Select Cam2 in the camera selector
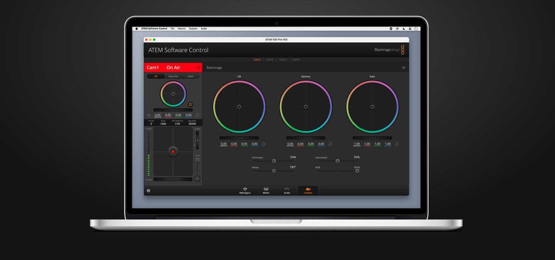The height and width of the screenshot is (260, 555). [270, 59]
